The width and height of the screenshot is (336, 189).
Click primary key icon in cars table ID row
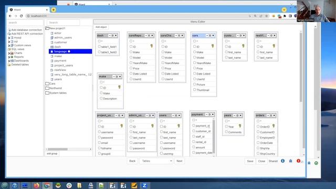coord(213,46)
